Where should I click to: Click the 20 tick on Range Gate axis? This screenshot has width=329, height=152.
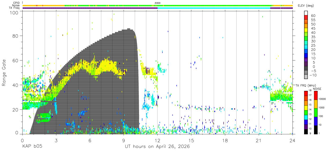[x=16, y=110]
